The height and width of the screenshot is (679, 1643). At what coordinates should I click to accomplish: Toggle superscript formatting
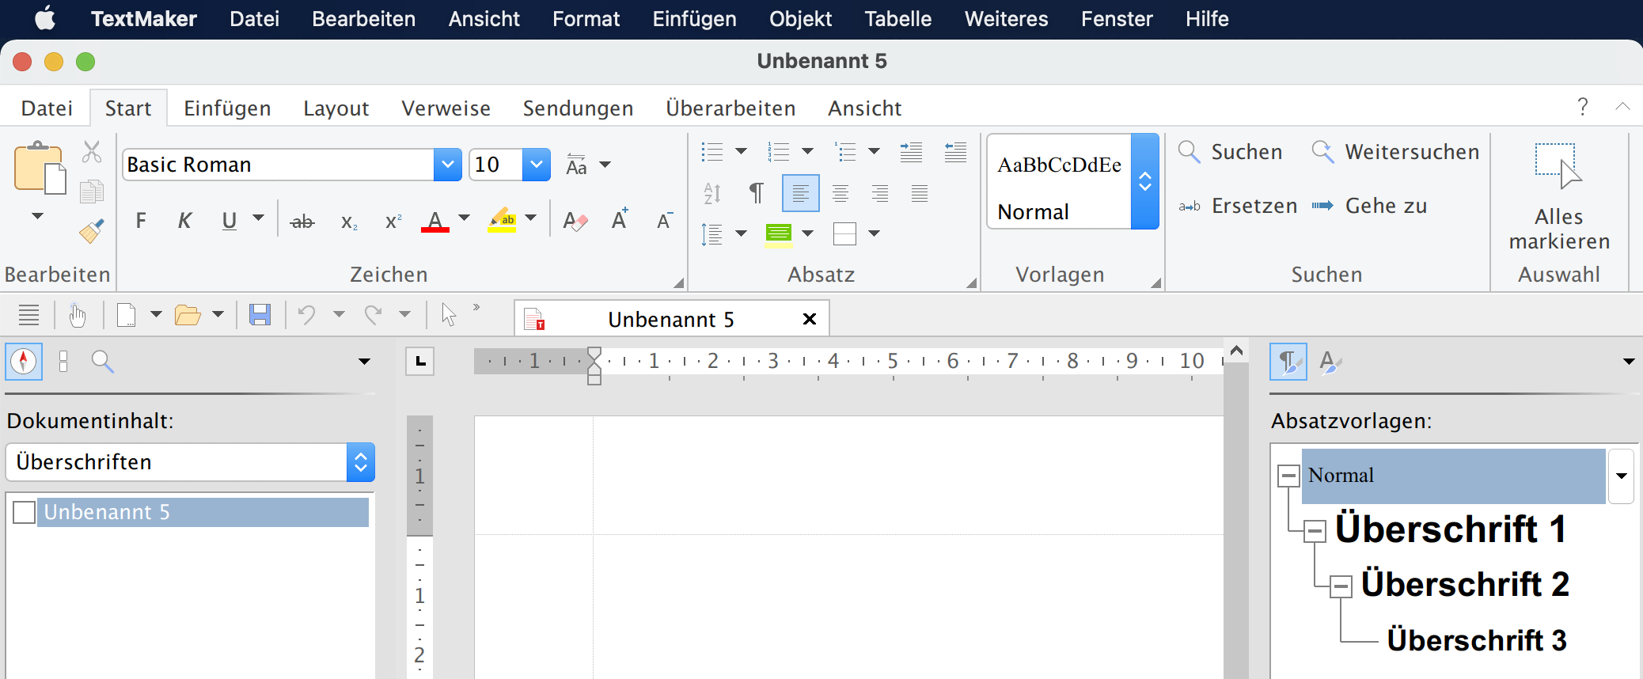click(x=393, y=222)
